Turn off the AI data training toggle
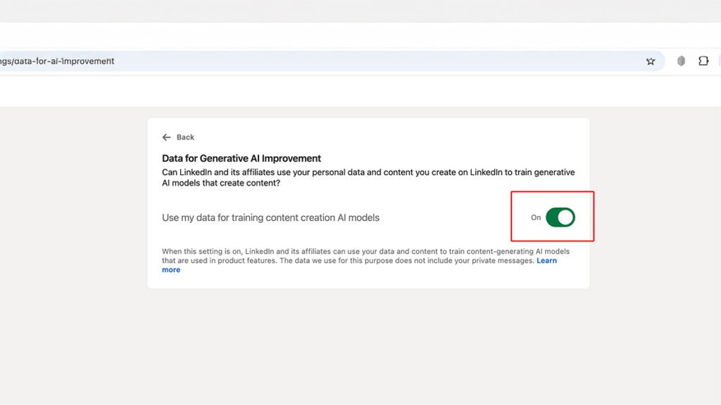Viewport: 721px width, 405px height. tap(560, 217)
